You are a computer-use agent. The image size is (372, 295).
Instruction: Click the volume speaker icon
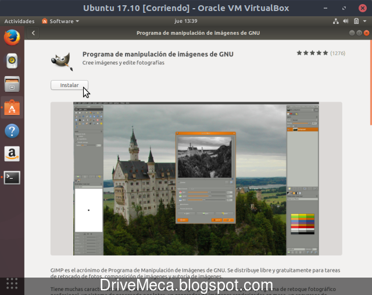346,21
